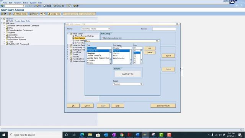This screenshot has width=245, height=138.
Task: Open File Explorer from taskbar
Action: point(90,135)
